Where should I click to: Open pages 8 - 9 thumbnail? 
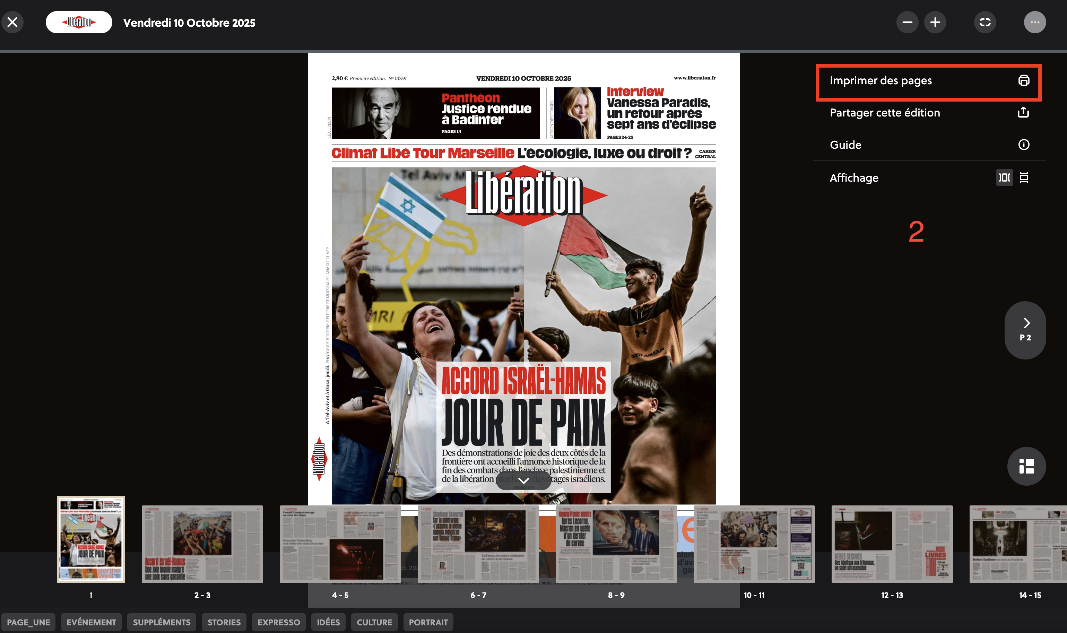pos(616,544)
